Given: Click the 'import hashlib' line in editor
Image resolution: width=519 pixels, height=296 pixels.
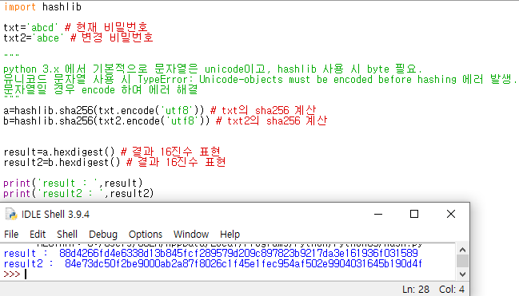Looking at the screenshot, I should coord(42,7).
